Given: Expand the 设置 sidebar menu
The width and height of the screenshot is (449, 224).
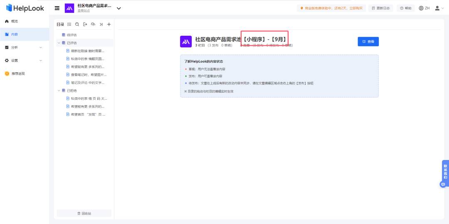Looking at the screenshot, I should click(25, 61).
